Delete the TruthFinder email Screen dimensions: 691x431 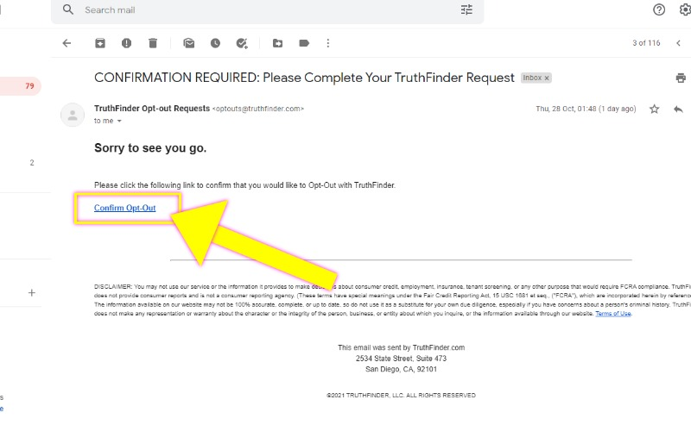(153, 43)
